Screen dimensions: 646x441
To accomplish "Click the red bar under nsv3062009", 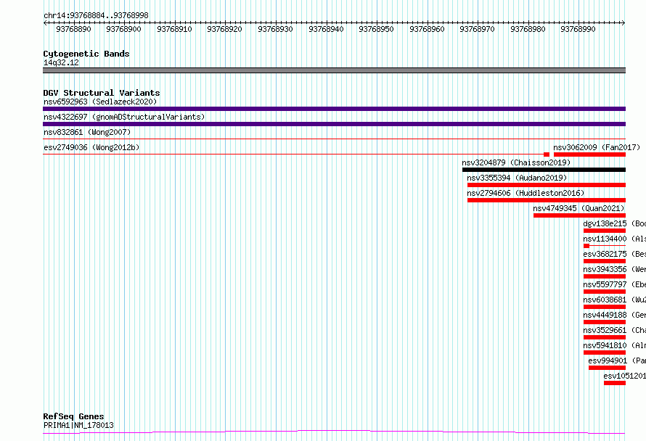I will coord(589,154).
